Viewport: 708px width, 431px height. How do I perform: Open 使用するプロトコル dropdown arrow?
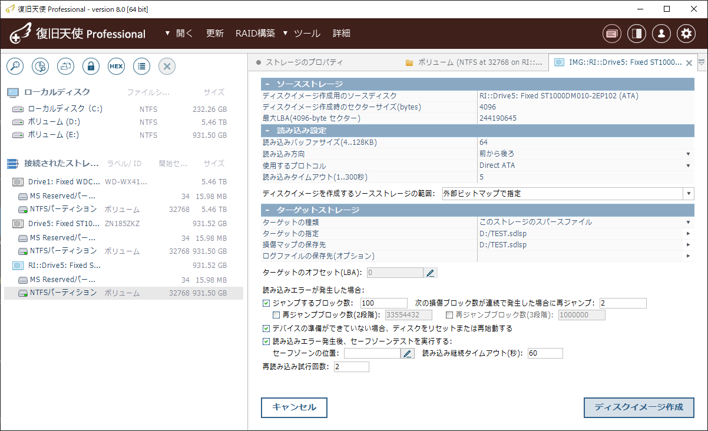tap(688, 166)
